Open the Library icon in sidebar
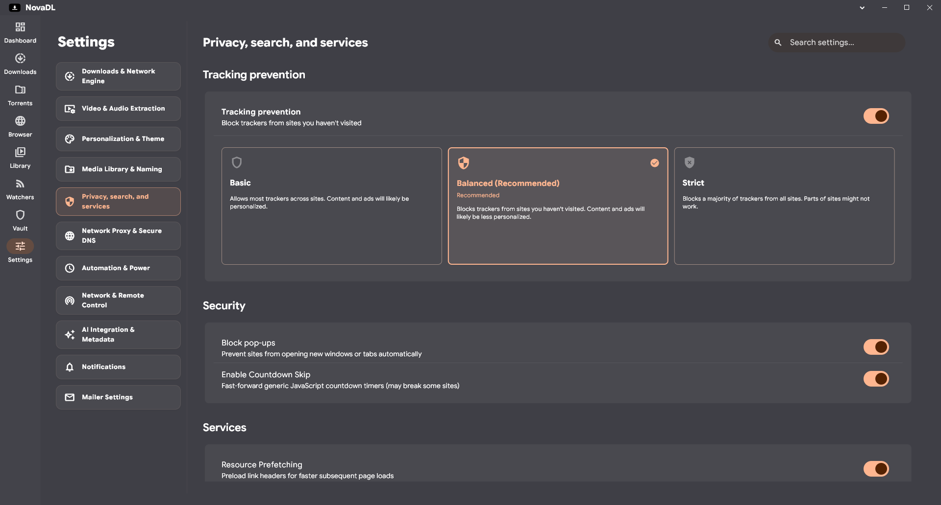 [20, 152]
